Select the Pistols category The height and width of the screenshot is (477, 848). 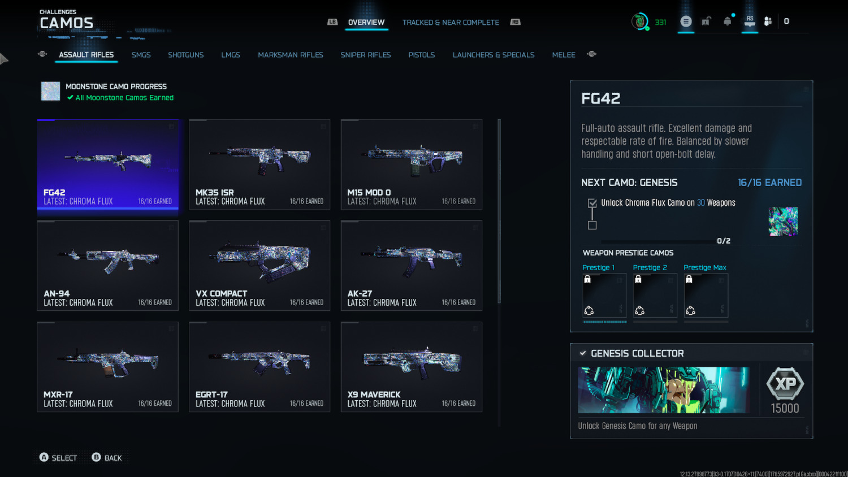coord(422,55)
